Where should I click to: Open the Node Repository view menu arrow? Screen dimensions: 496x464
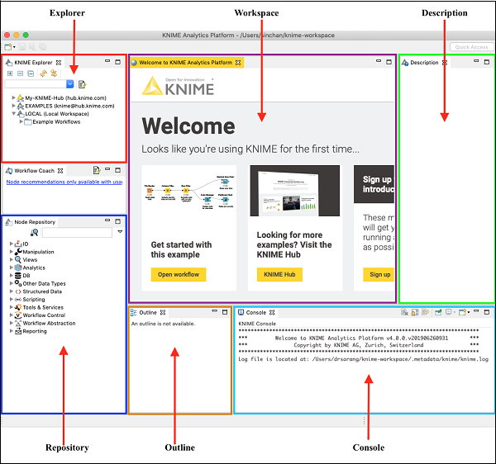tap(120, 232)
